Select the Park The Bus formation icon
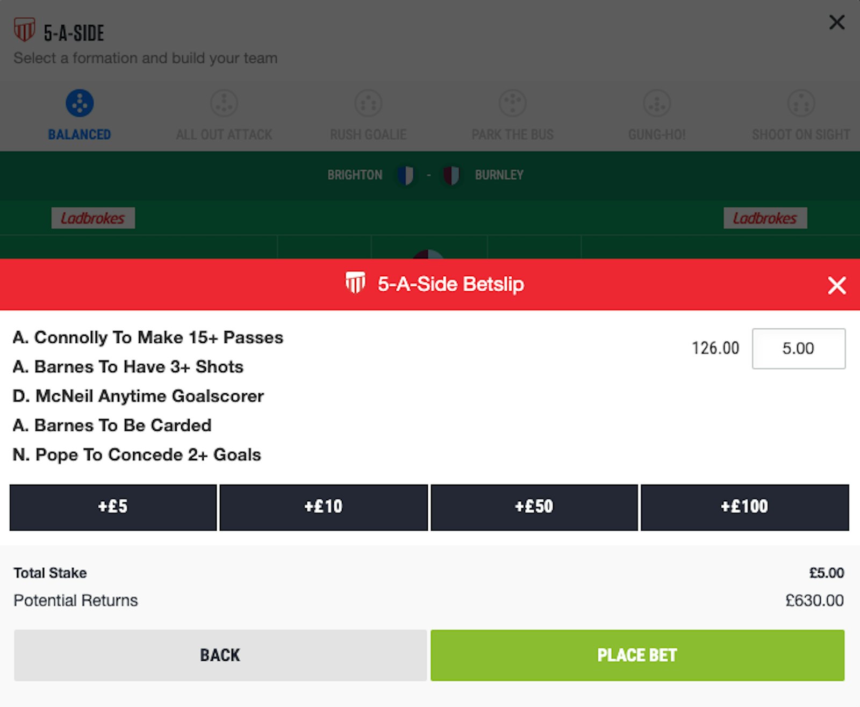This screenshot has width=860, height=707. [x=512, y=103]
